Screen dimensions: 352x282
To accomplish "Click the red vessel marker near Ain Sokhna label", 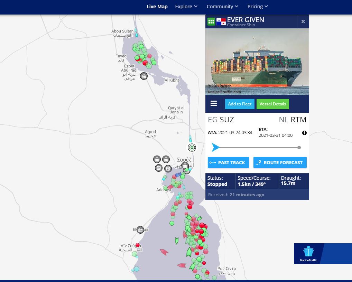I will click(x=138, y=245).
